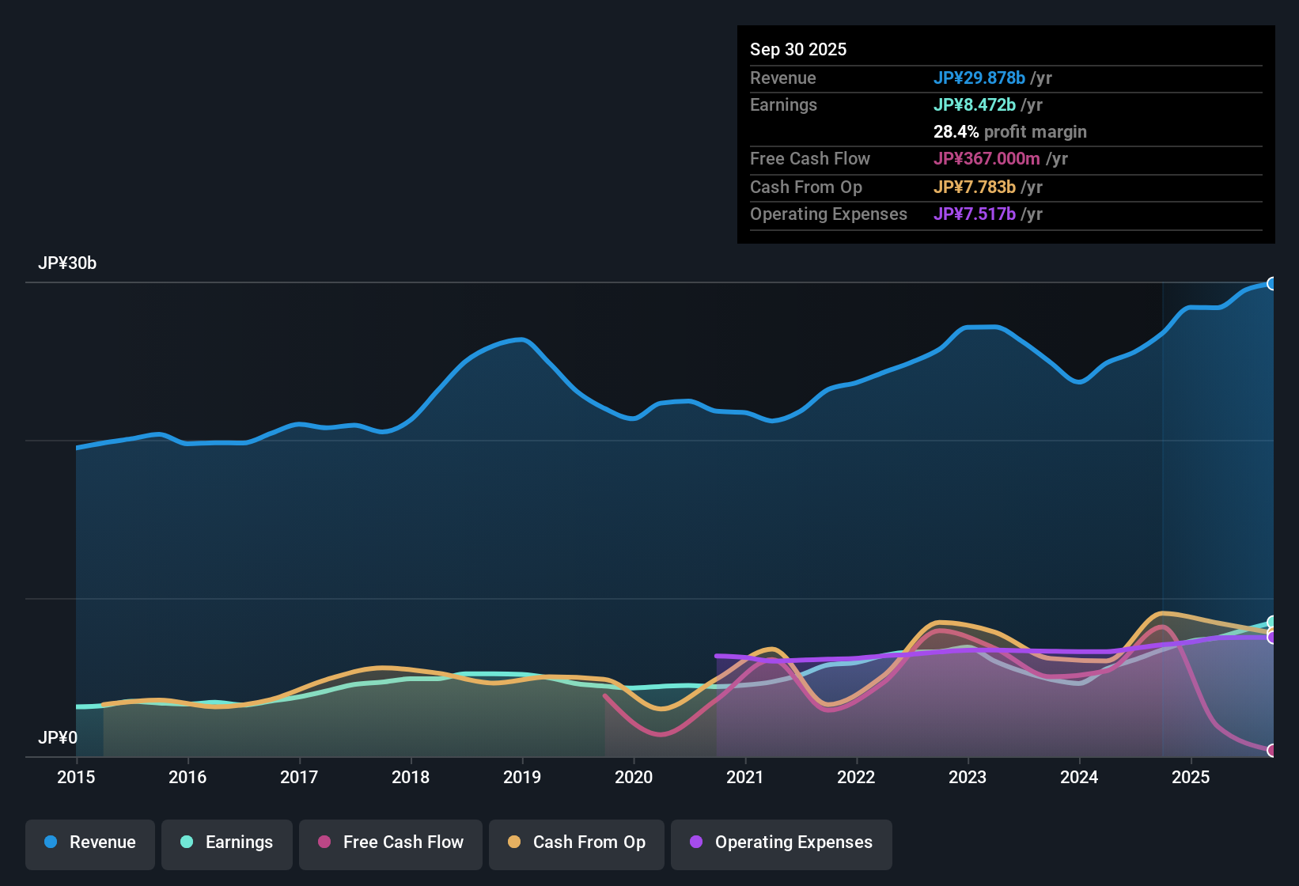This screenshot has height=886, width=1299.
Task: Click the orange Cash From Op legend dot
Action: pos(514,842)
